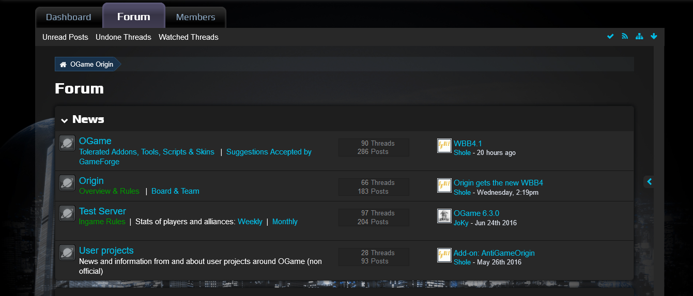Open the latest thread WBB4.1
Screen dimensions: 693x296
468,144
